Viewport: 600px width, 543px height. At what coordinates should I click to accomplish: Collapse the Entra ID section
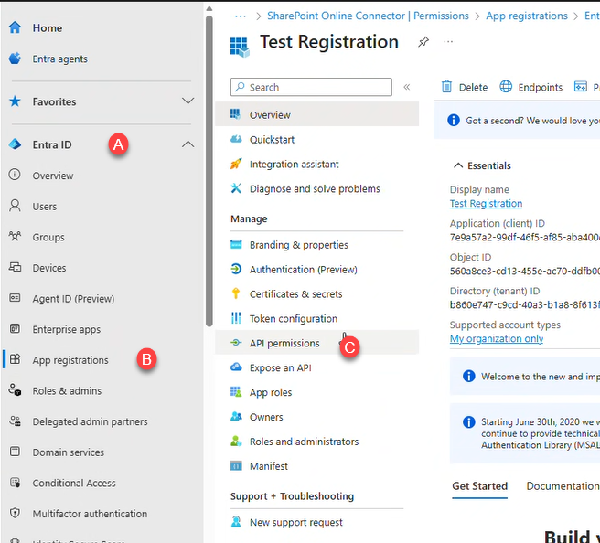[x=187, y=144]
